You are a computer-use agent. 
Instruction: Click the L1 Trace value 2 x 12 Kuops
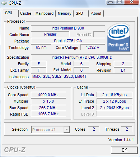tap(115, 101)
